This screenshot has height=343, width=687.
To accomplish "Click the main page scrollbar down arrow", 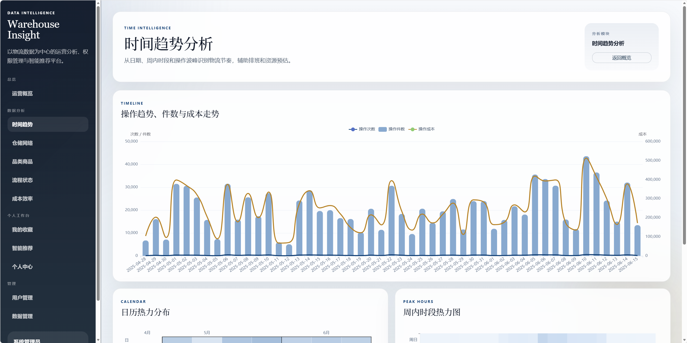I will pos(684,340).
